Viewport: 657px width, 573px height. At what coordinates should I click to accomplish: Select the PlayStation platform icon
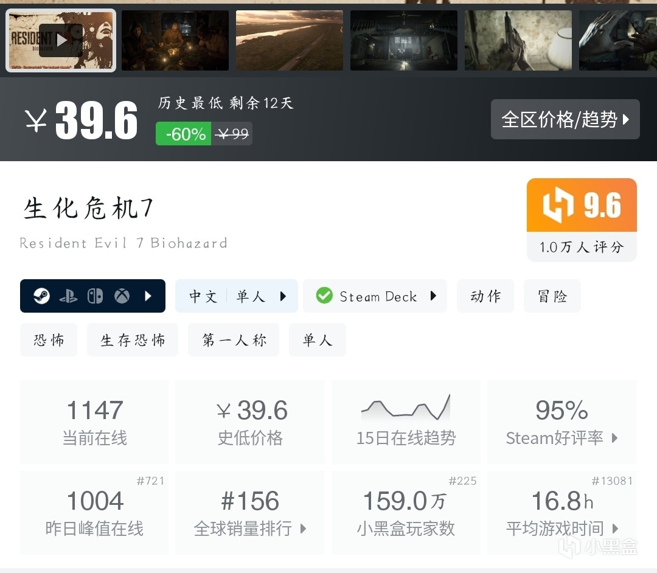pyautogui.click(x=68, y=297)
